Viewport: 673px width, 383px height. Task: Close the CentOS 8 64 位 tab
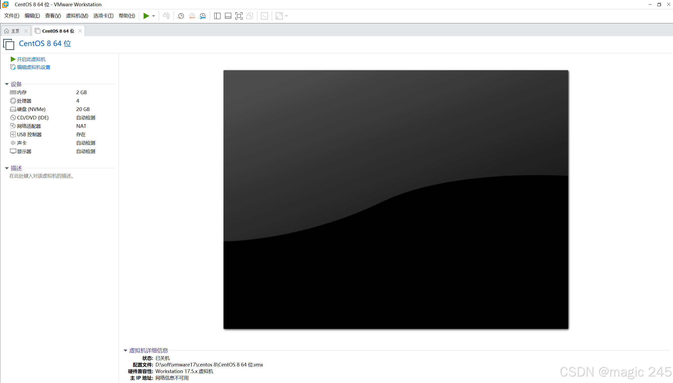80,31
